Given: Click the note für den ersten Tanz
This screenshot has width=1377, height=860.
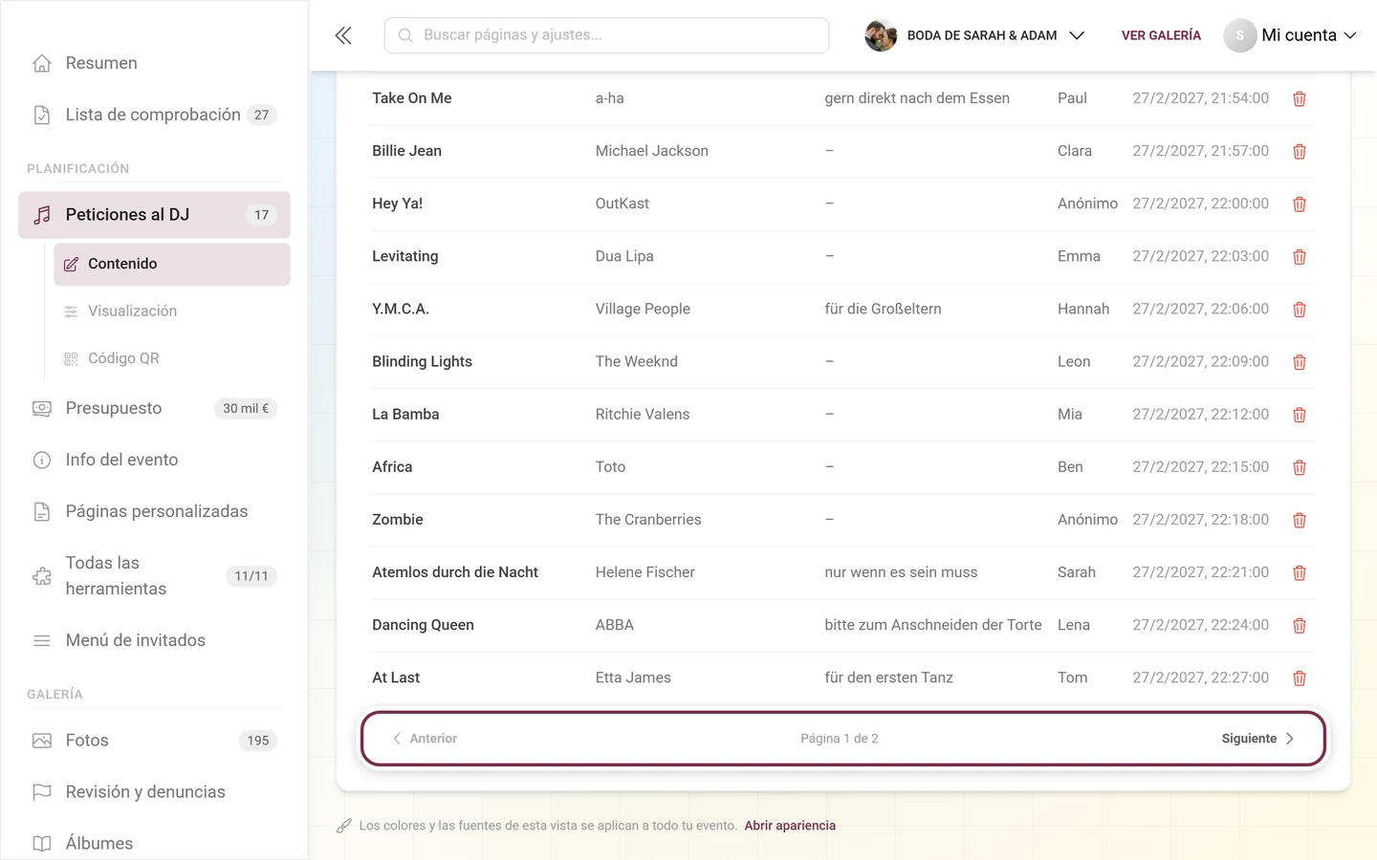Looking at the screenshot, I should coord(888,677).
